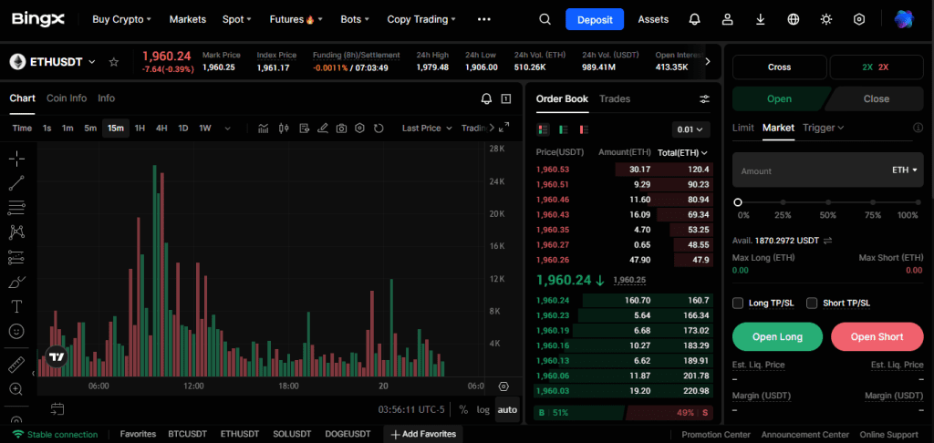
Task: Toggle the light/dark theme sun icon
Action: [825, 20]
